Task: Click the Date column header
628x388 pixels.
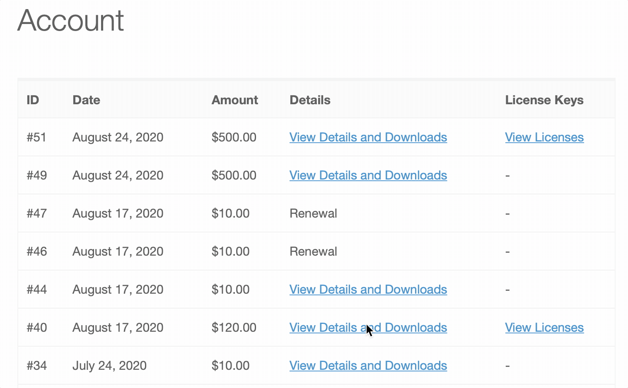Action: 86,100
